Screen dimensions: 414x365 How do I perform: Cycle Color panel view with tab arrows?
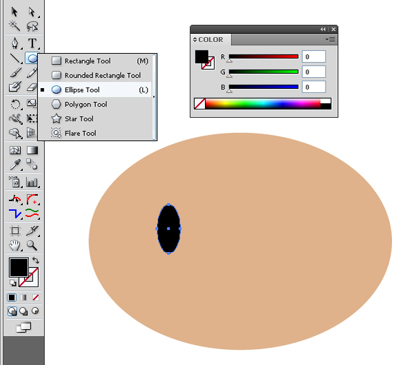pos(195,39)
